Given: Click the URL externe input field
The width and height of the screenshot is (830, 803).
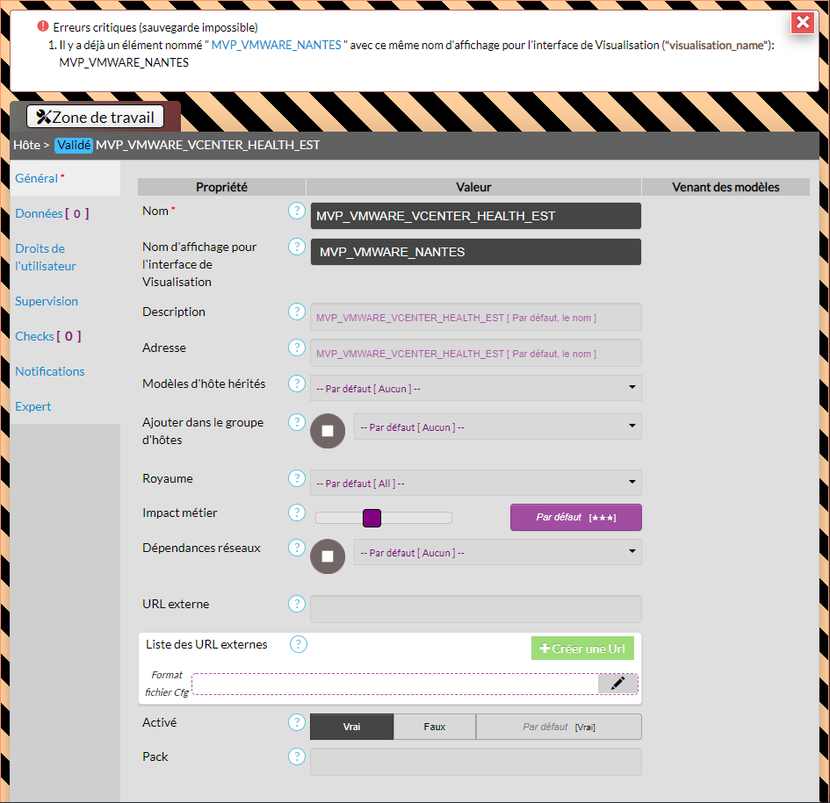Looking at the screenshot, I should (x=475, y=609).
